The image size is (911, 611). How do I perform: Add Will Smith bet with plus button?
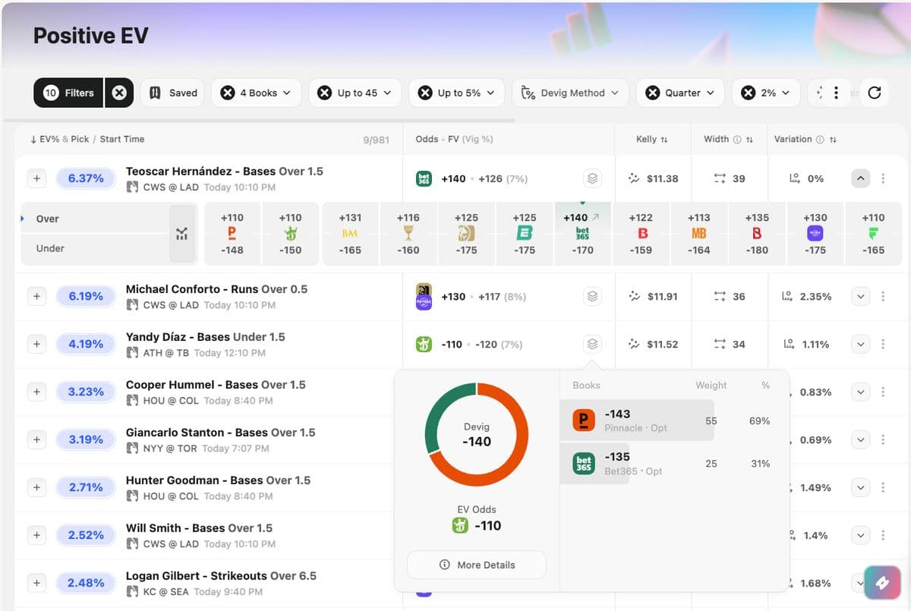click(36, 535)
